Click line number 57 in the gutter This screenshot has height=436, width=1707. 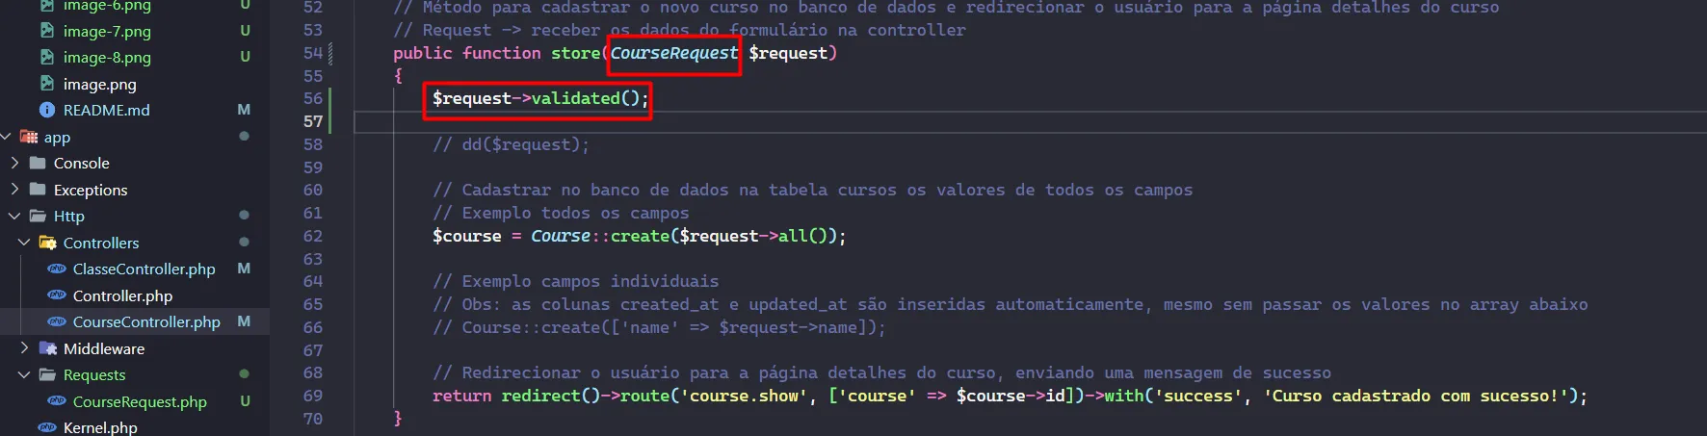click(x=313, y=121)
